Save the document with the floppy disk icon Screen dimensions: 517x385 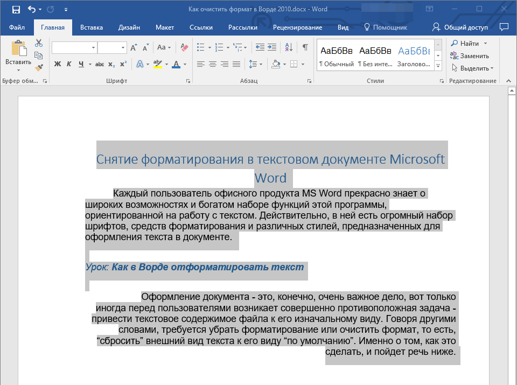[x=16, y=9]
